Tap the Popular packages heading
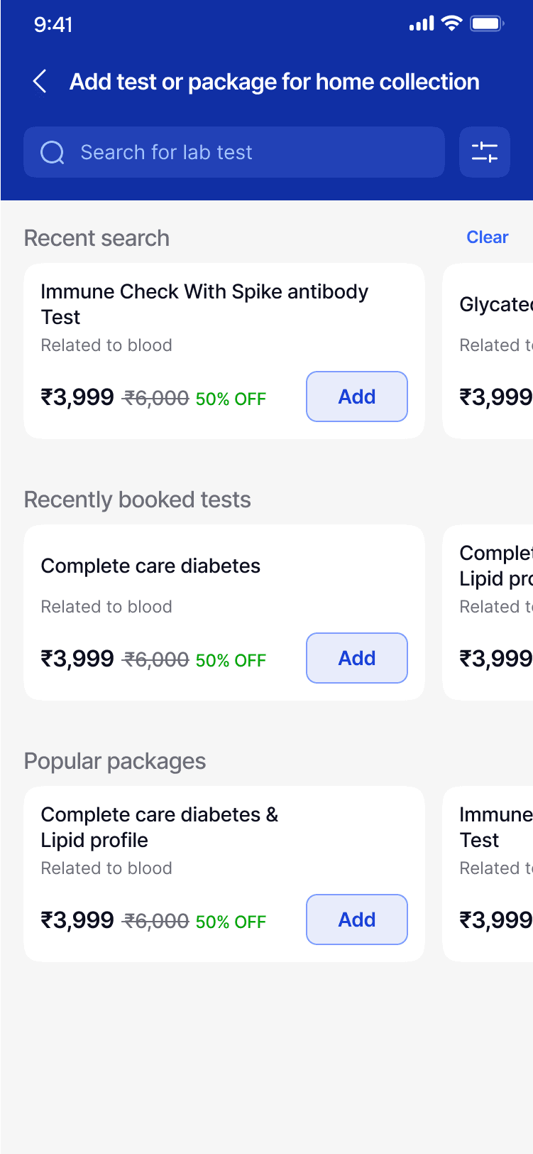533x1154 pixels. coord(115,761)
